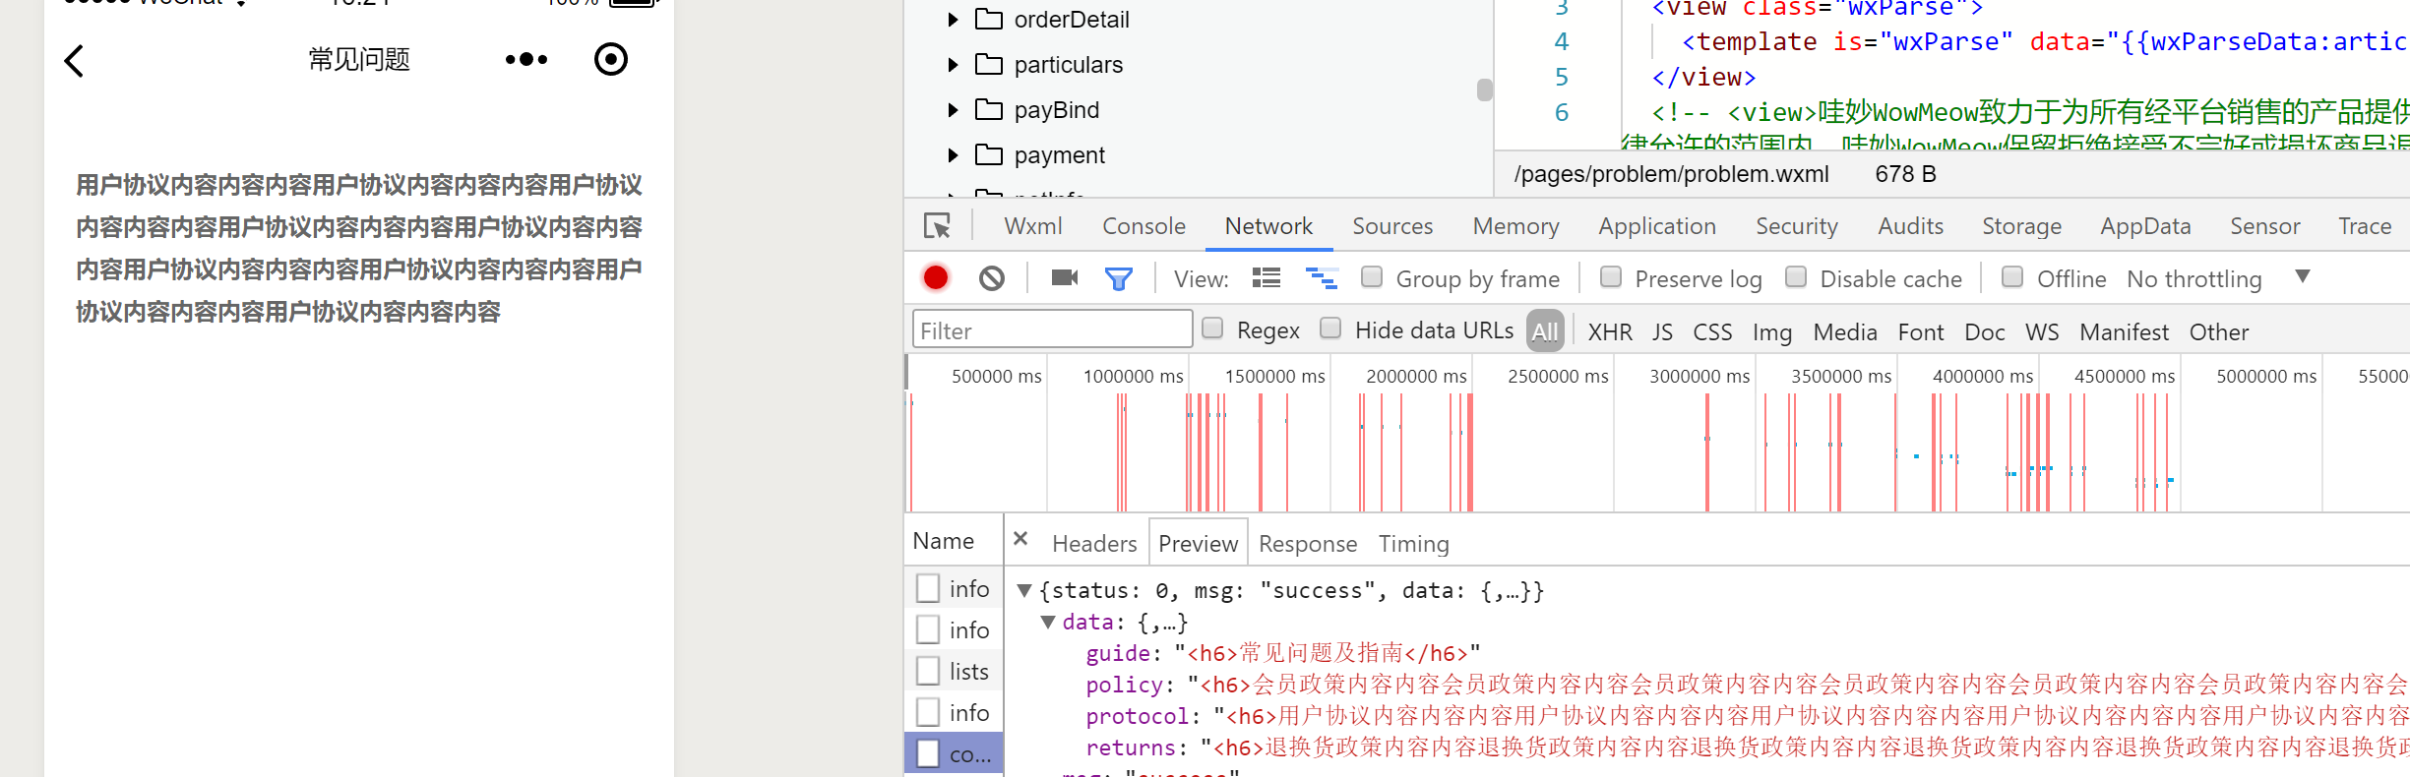
Task: Filter requests by XHR type
Action: (1609, 332)
